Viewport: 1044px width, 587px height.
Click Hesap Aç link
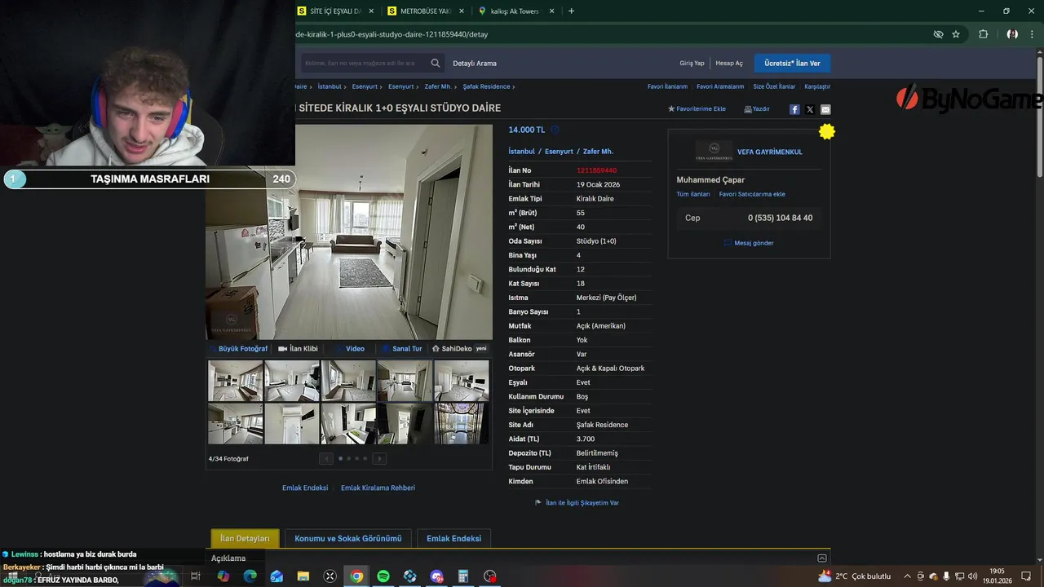click(729, 63)
